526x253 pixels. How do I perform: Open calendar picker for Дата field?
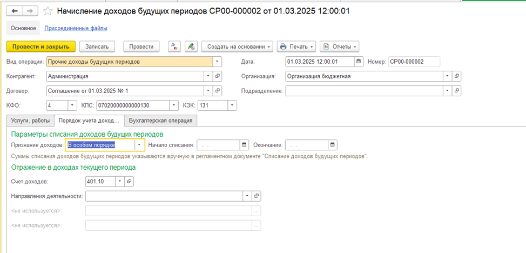pyautogui.click(x=359, y=62)
